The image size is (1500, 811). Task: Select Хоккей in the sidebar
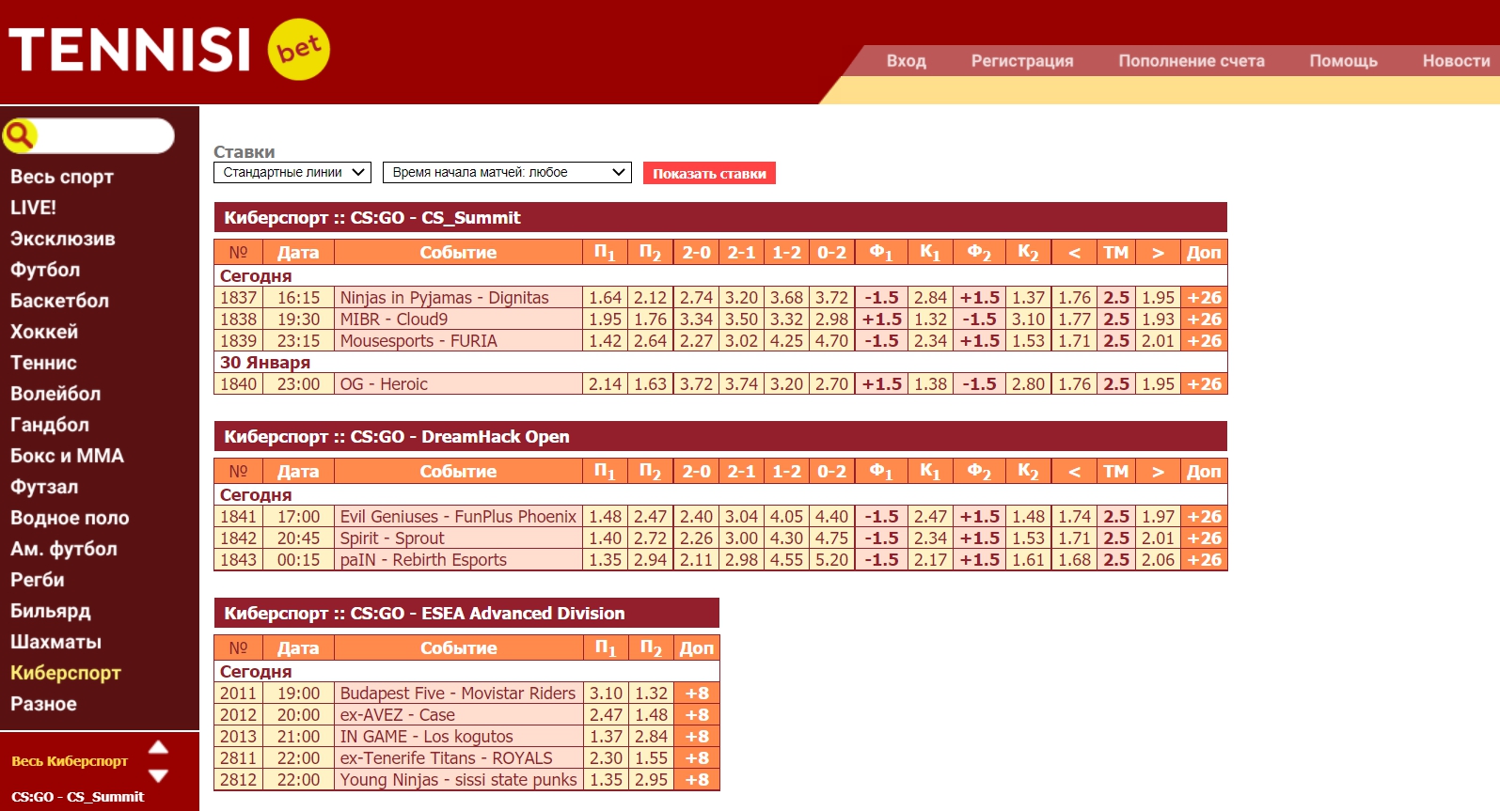pos(44,332)
